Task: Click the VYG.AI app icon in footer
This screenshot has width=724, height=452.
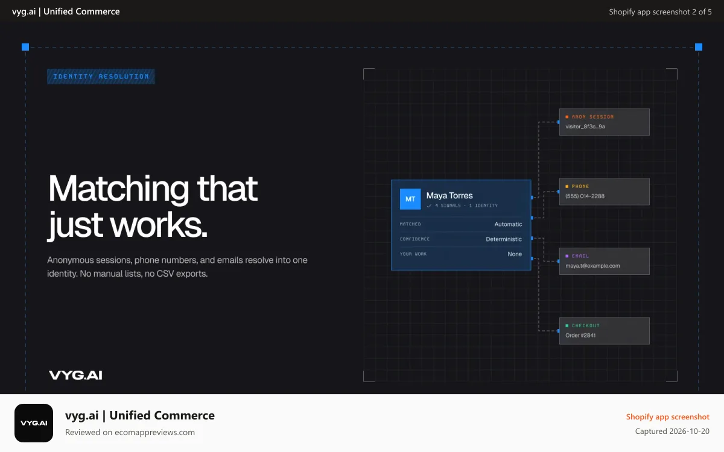Action: [34, 423]
